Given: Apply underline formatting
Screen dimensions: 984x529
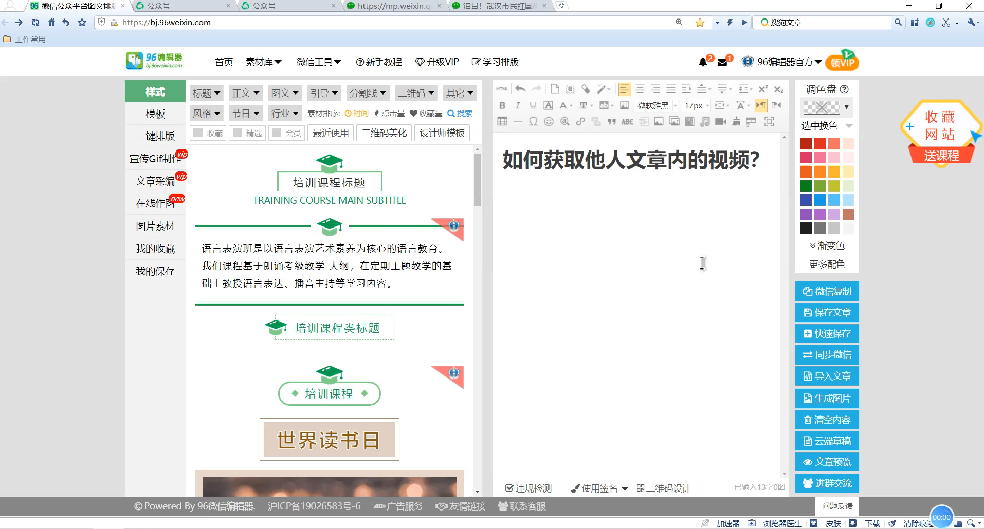Looking at the screenshot, I should click(x=533, y=105).
